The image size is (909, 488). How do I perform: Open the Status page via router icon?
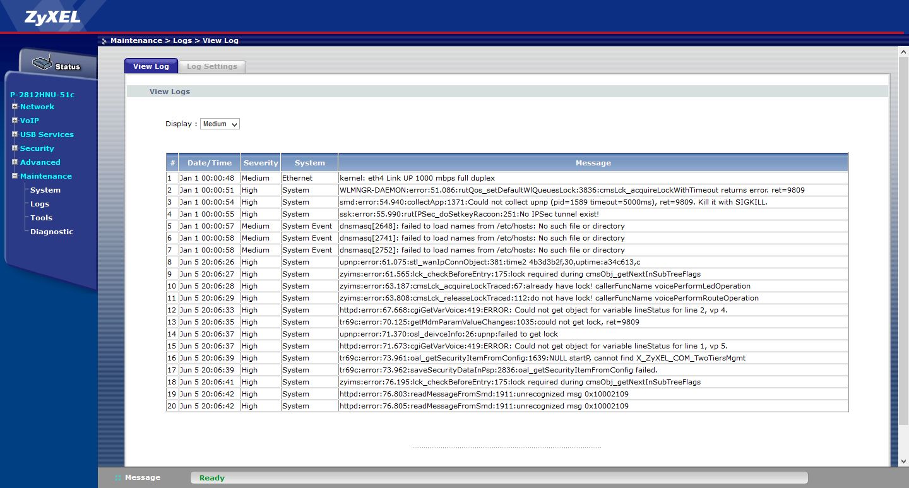(x=57, y=64)
